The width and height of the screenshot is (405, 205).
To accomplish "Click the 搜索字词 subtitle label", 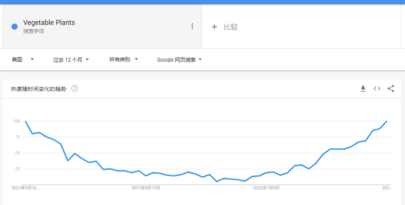I will point(34,31).
